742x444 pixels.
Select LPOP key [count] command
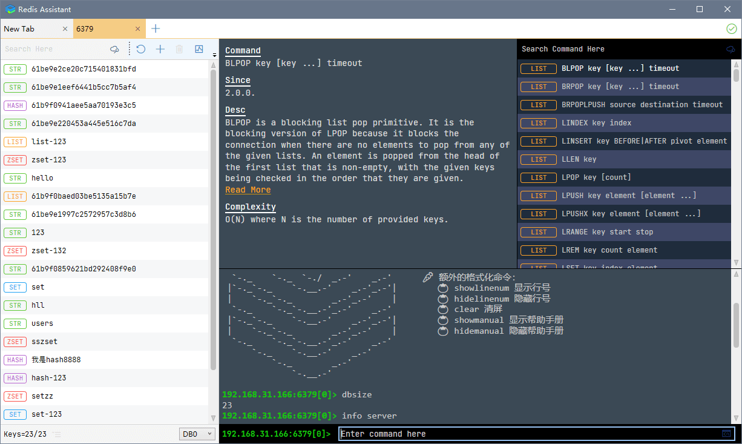click(624, 177)
